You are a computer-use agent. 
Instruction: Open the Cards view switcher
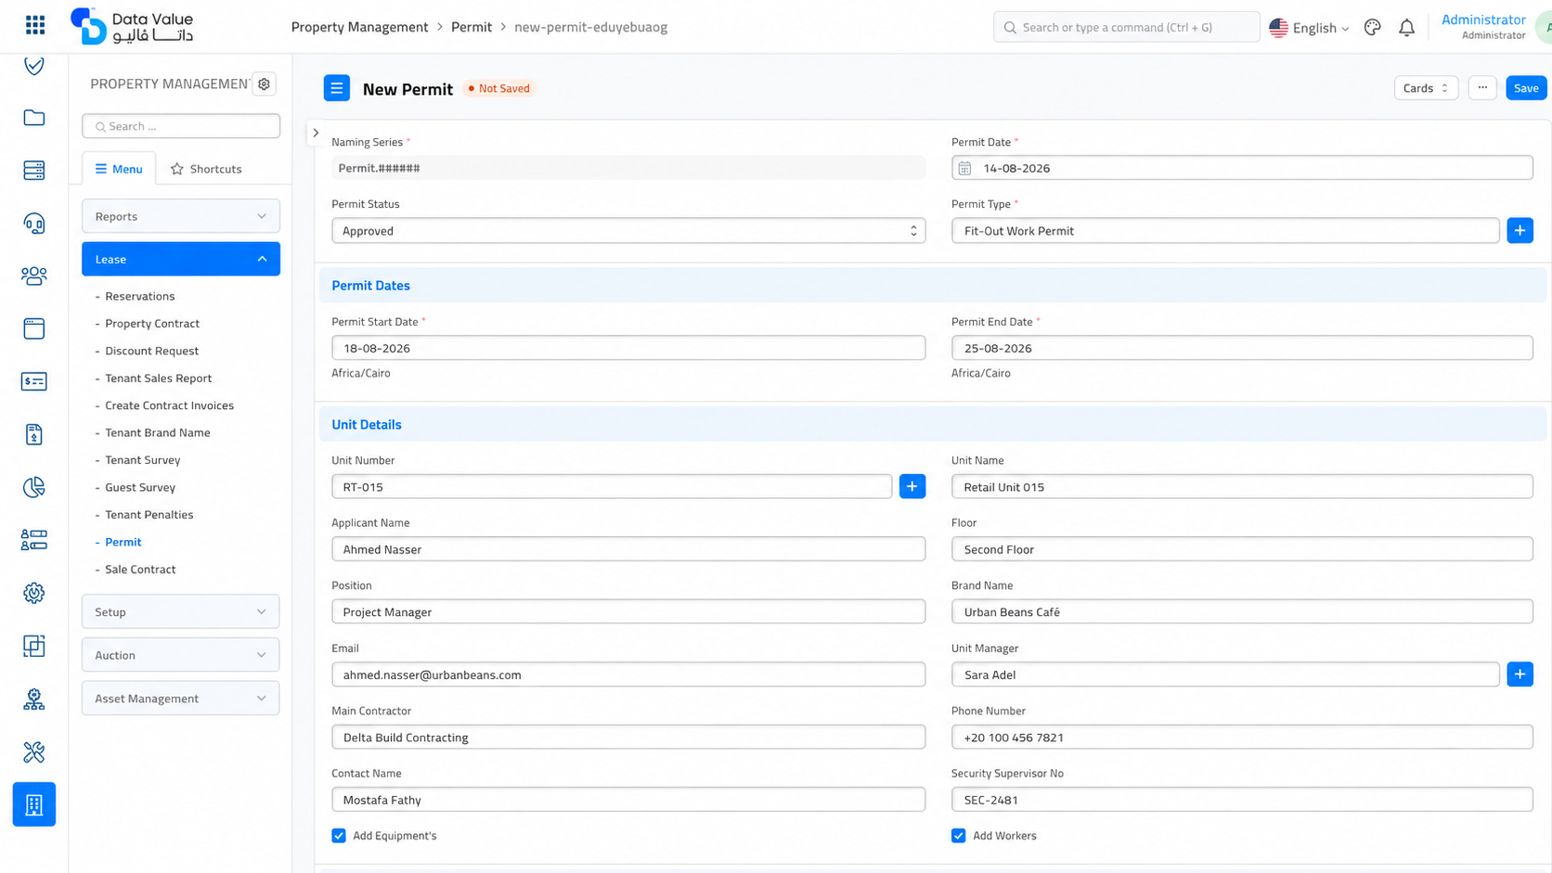click(x=1426, y=88)
